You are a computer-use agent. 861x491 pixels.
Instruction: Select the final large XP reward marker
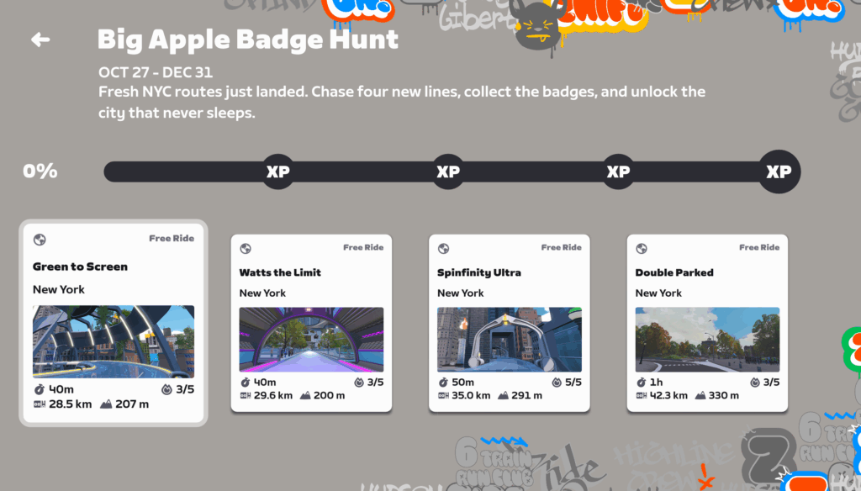pos(779,172)
